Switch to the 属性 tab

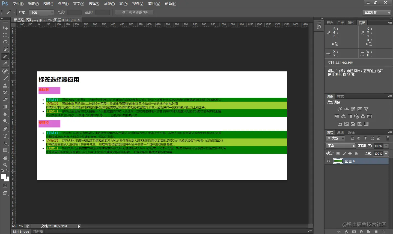[x=351, y=23]
